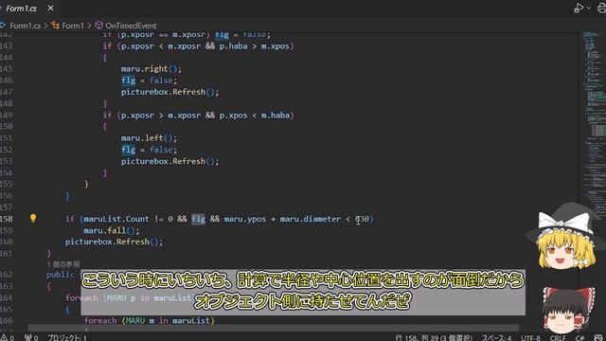Click line number 145 in the gutter
The image size is (606, 341).
tap(7, 69)
